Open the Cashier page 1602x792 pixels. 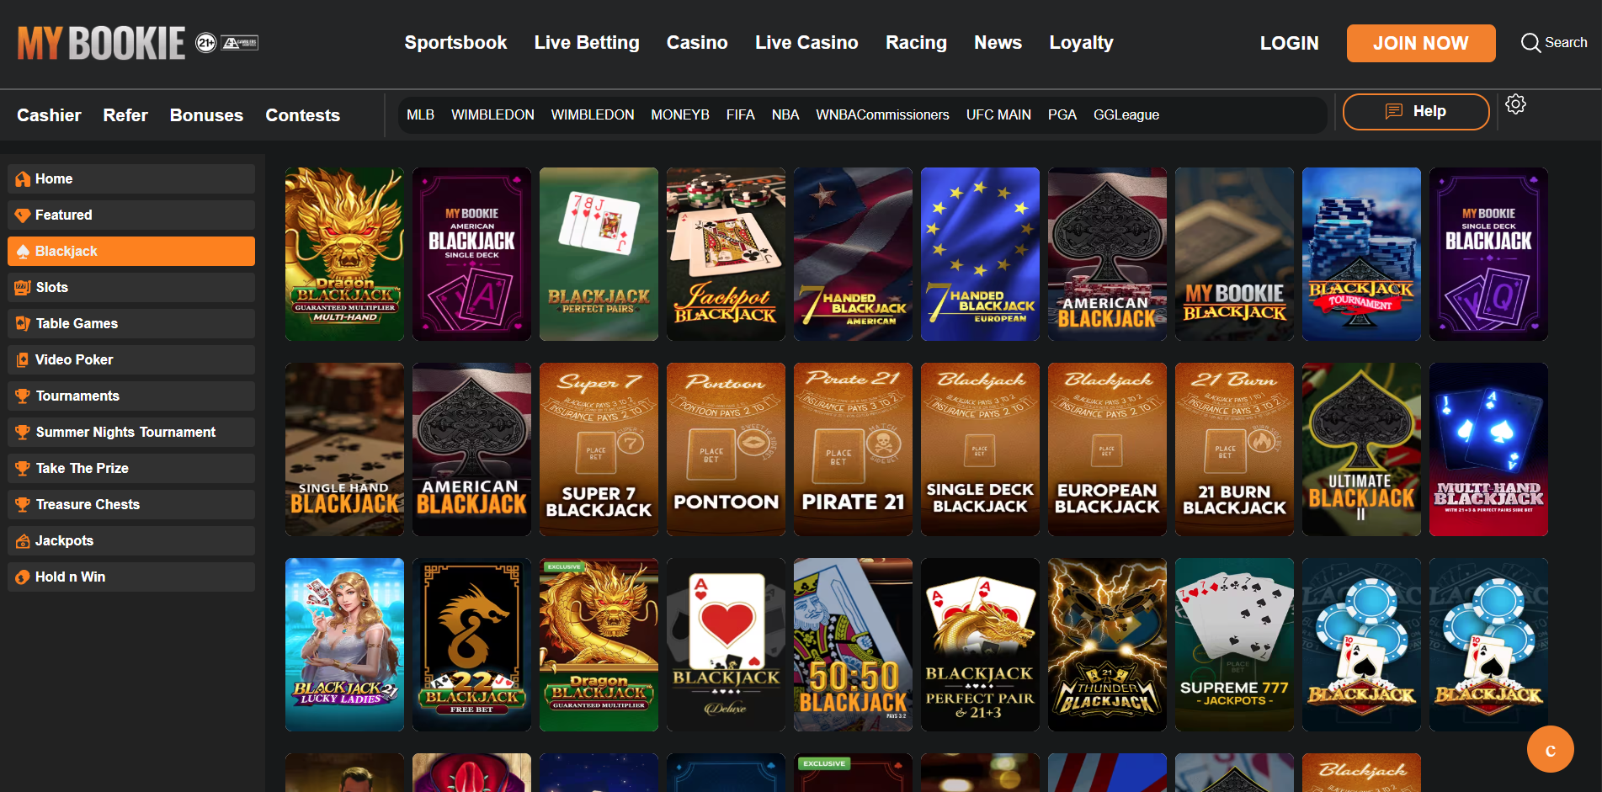[x=49, y=115]
